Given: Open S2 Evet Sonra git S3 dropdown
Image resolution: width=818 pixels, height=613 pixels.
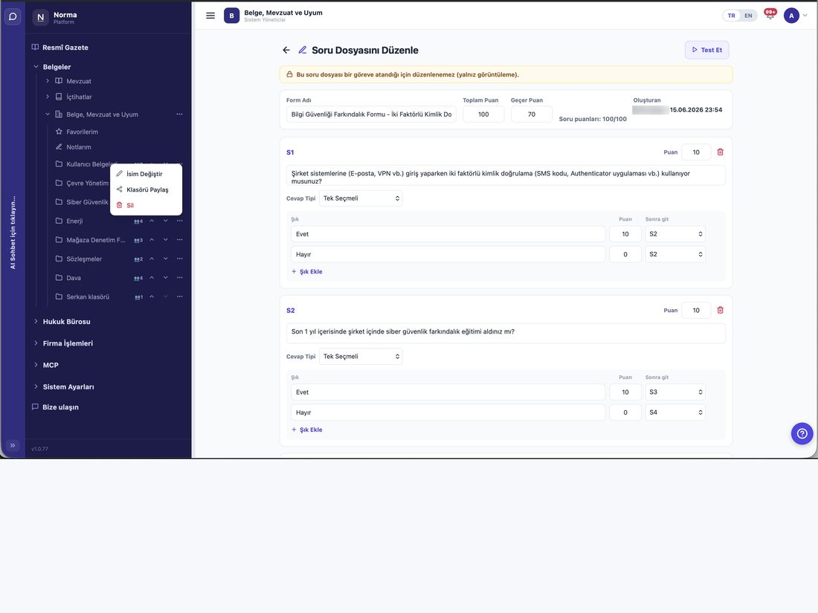Looking at the screenshot, I should tap(675, 392).
